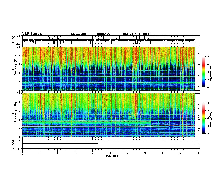This screenshot has height=172, width=223.
Task: Click the time axis tick label "5"
Action: click(110, 153)
